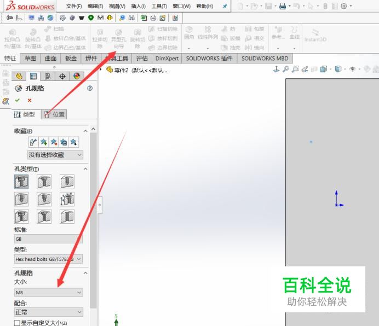Image resolution: width=379 pixels, height=326 pixels.
Task: Open the 帮助(H) menu
Action: (x=204, y=6)
